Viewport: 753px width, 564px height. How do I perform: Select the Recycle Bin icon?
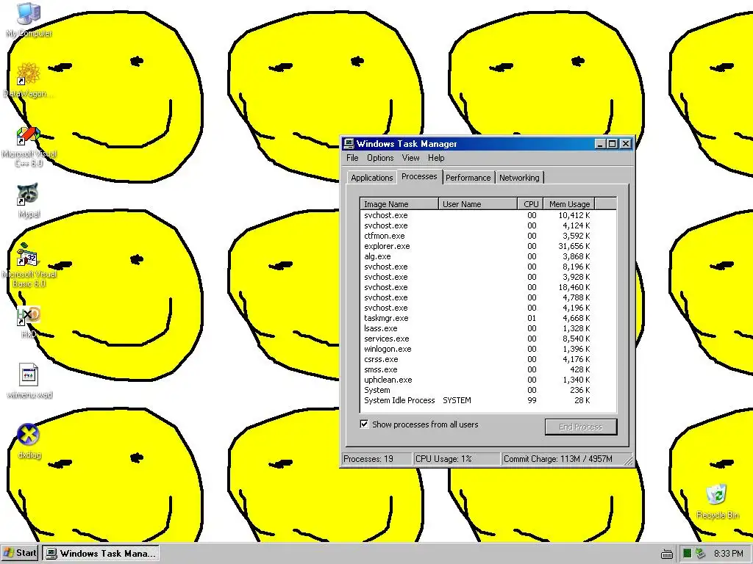718,502
